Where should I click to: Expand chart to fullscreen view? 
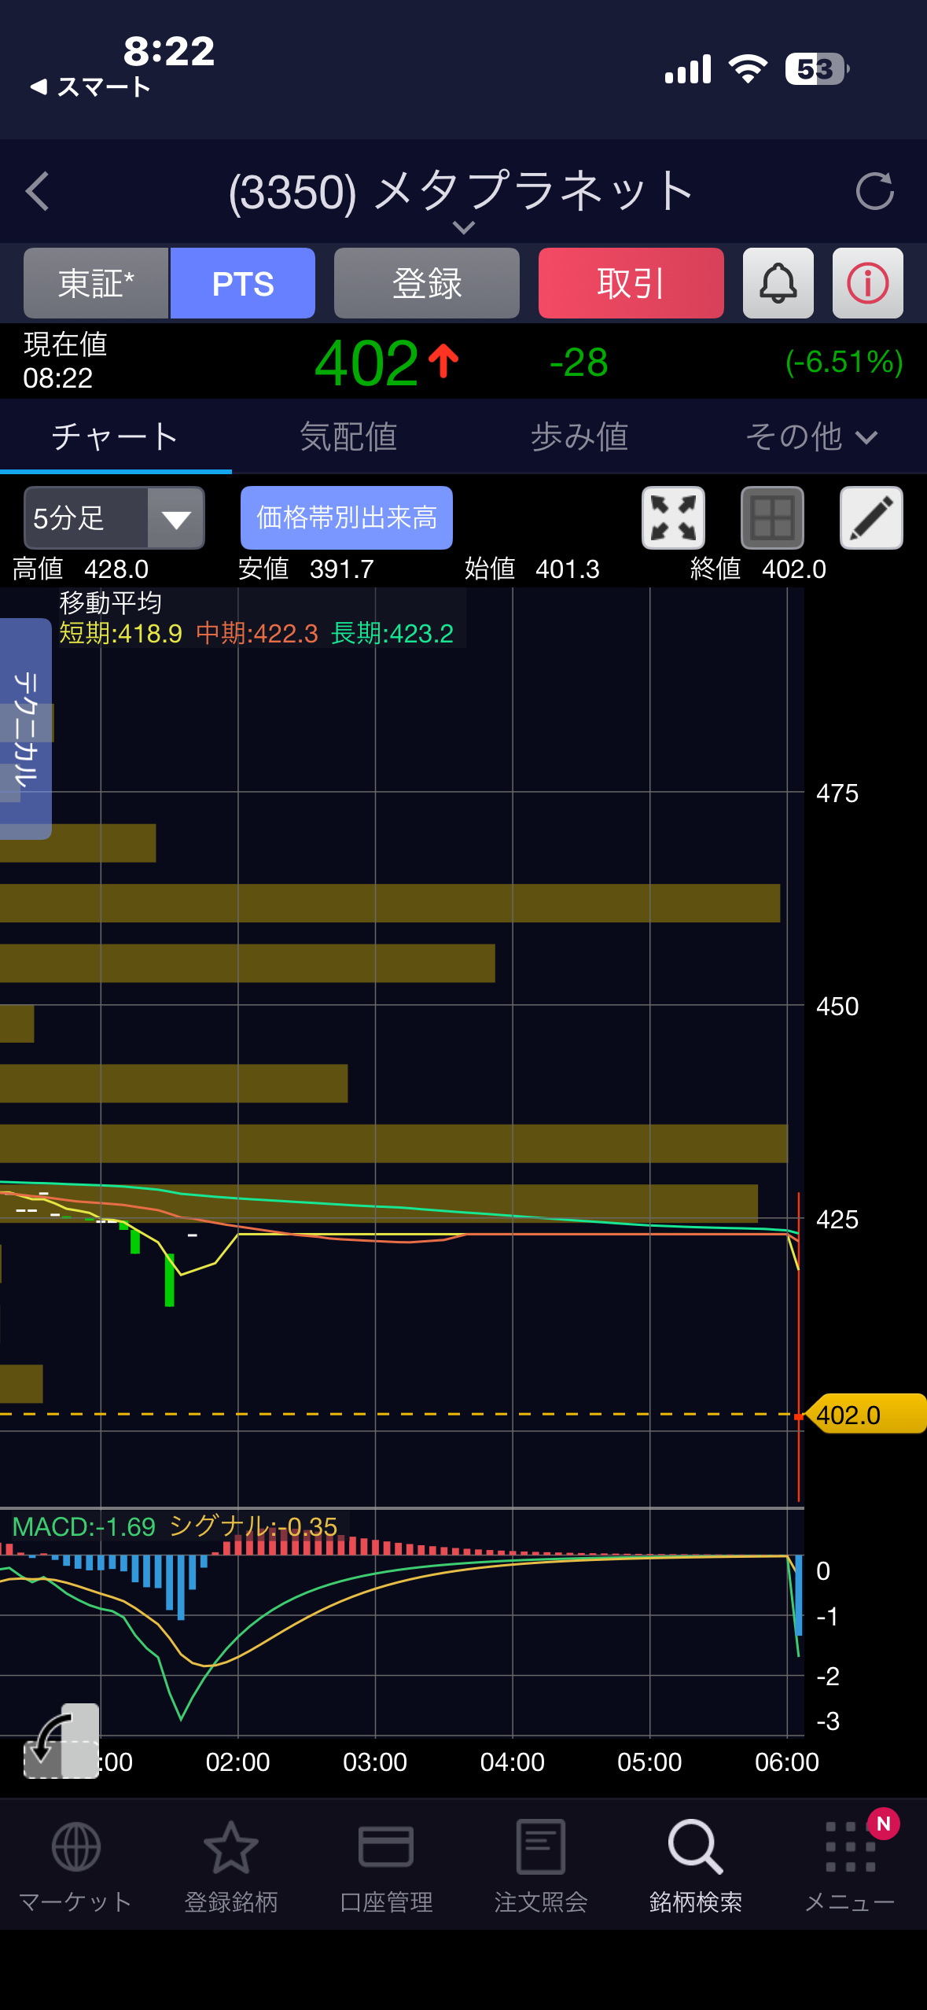tap(673, 517)
